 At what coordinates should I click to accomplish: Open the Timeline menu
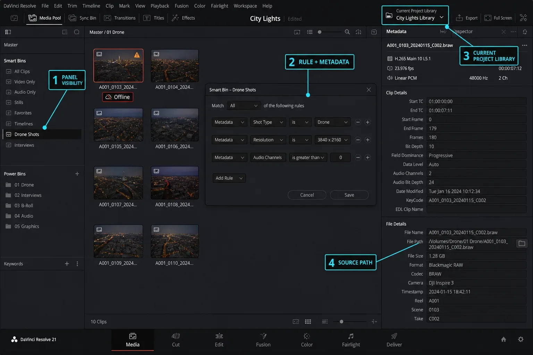pos(91,6)
